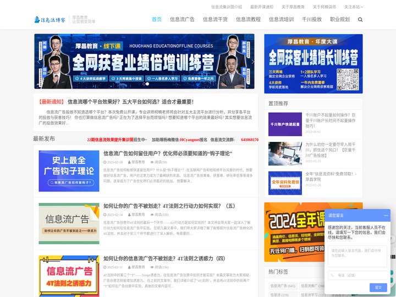Focus the message textarea in the chat widget
396x297 pixels.
pyautogui.click(x=358, y=256)
